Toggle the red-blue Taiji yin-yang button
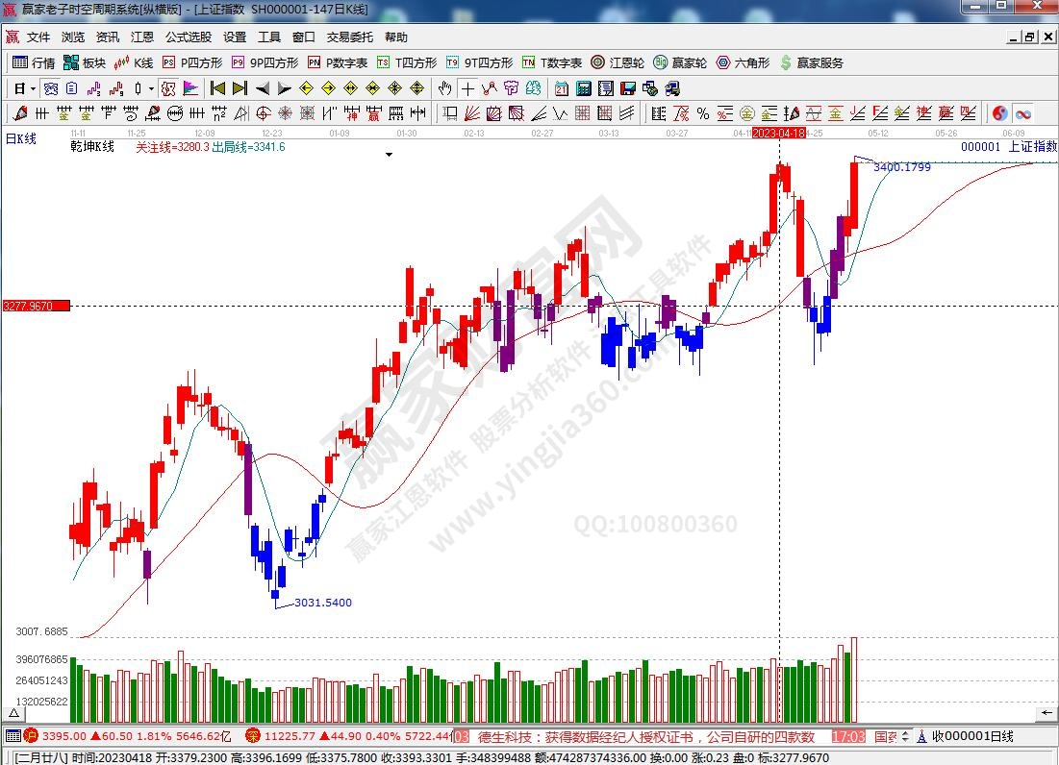 (999, 113)
